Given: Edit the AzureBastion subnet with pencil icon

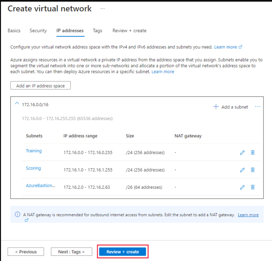Looking at the screenshot, I should [x=242, y=187].
